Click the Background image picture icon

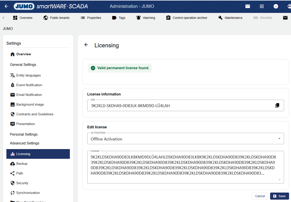pyautogui.click(x=12, y=104)
